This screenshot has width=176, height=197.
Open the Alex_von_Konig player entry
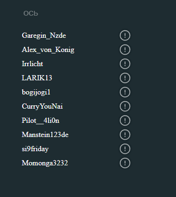coord(48,50)
